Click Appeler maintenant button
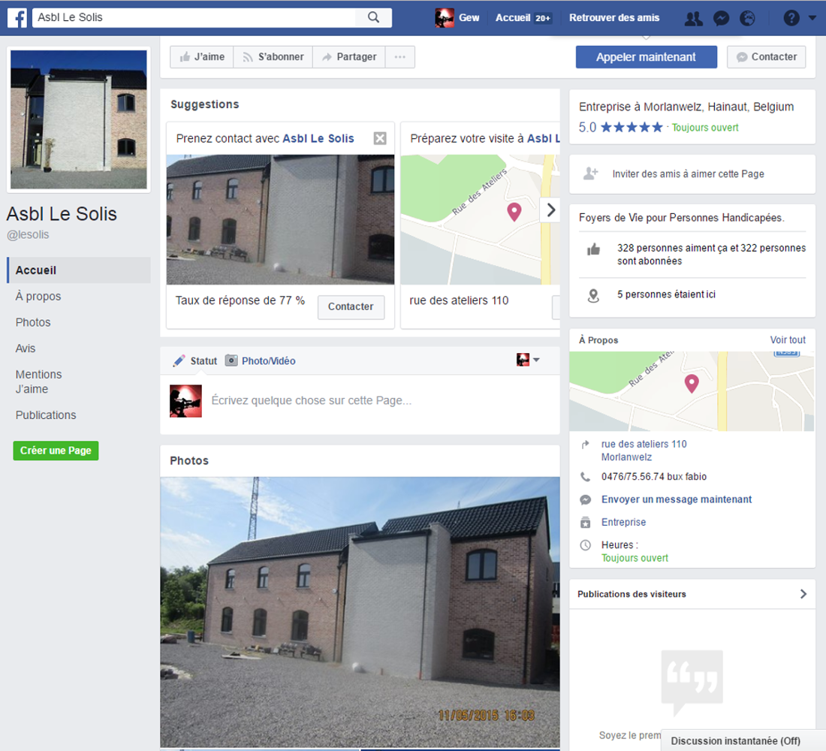This screenshot has width=826, height=751. pos(646,57)
